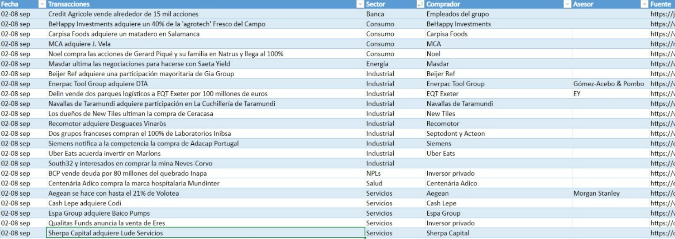Select Comprador cell reading just 'Espa Group'
The height and width of the screenshot is (239, 675).
click(x=498, y=213)
